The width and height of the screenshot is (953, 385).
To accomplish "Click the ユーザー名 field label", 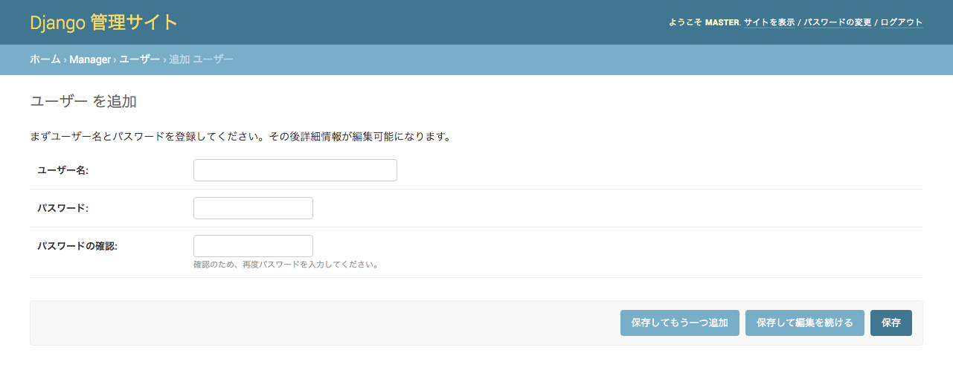I will (62, 171).
